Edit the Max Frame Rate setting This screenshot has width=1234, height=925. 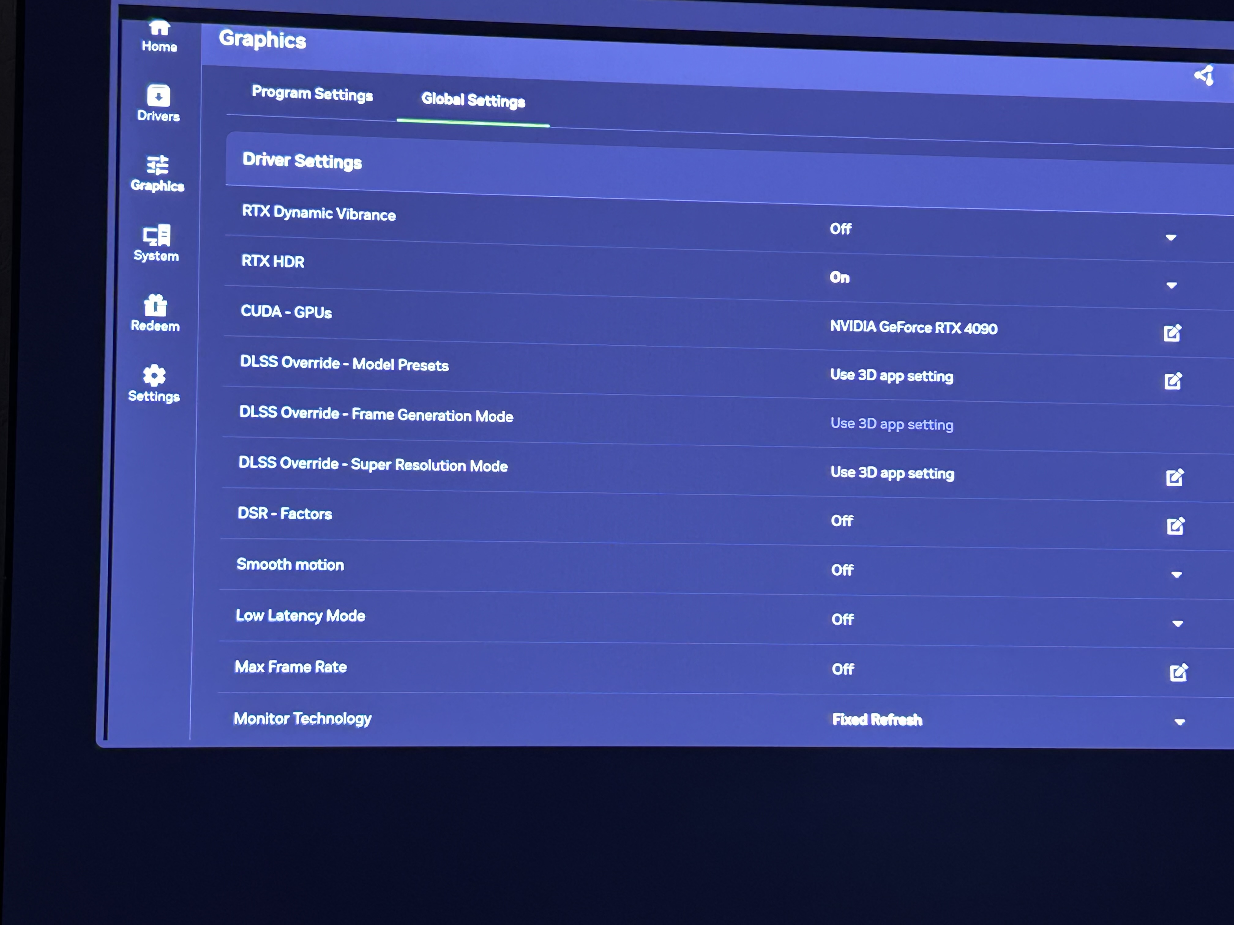click(1178, 672)
